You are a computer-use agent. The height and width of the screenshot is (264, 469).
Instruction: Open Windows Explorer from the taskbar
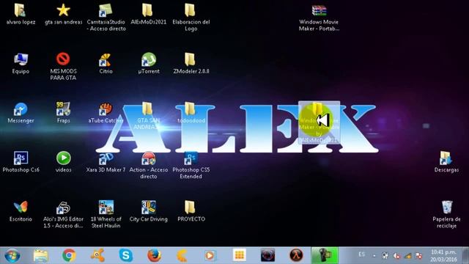(x=41, y=256)
